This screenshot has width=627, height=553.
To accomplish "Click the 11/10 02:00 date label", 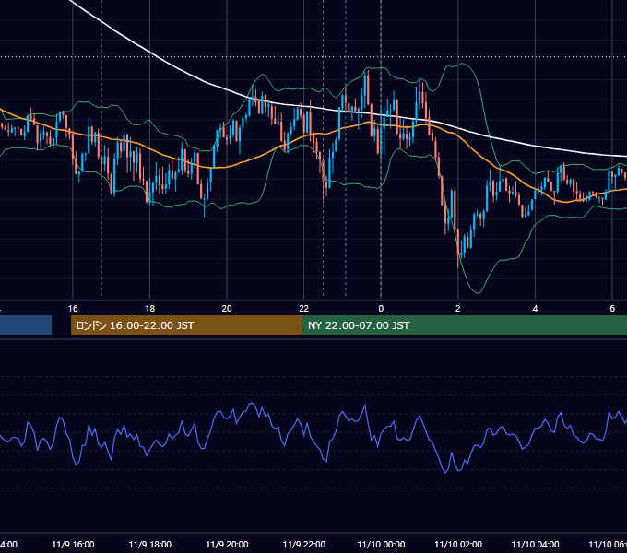I will (458, 544).
